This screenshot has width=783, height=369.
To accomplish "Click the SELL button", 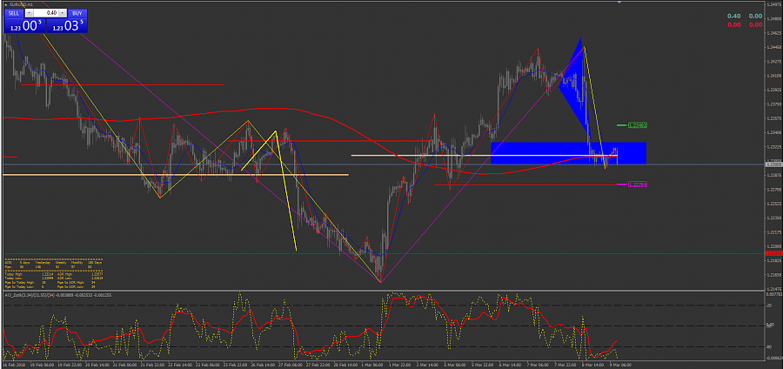I will tap(14, 13).
